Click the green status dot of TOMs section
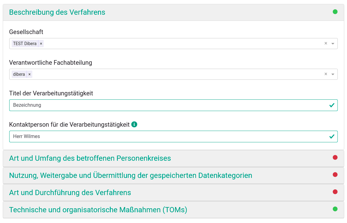 (x=335, y=209)
